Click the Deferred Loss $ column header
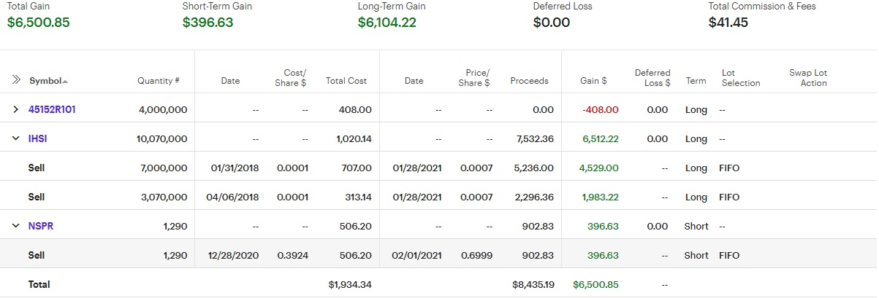Viewport: 879px width, 298px height. click(652, 78)
